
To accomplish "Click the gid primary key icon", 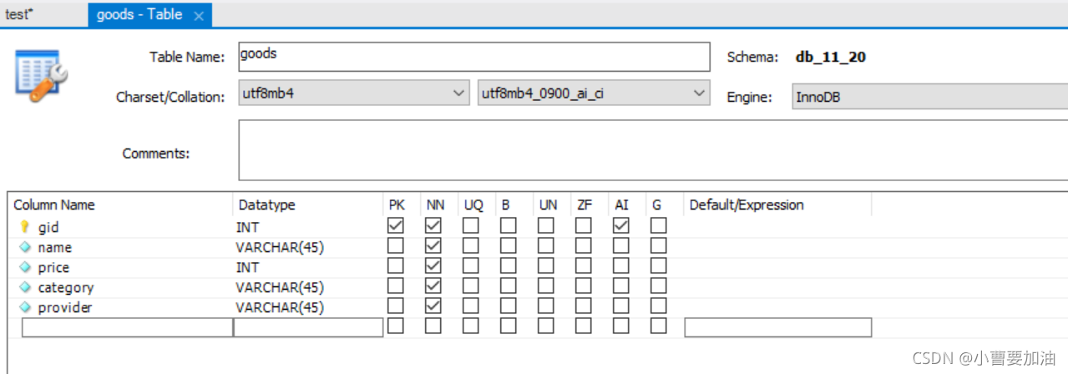I will pyautogui.click(x=24, y=227).
